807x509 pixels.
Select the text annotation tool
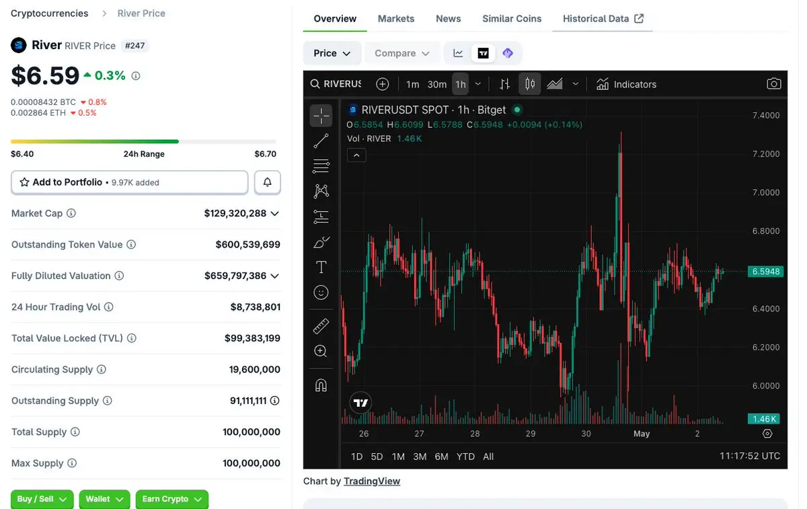tap(321, 267)
